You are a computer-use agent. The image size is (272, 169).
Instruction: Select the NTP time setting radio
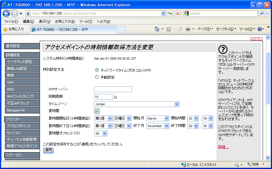pyautogui.click(x=97, y=70)
